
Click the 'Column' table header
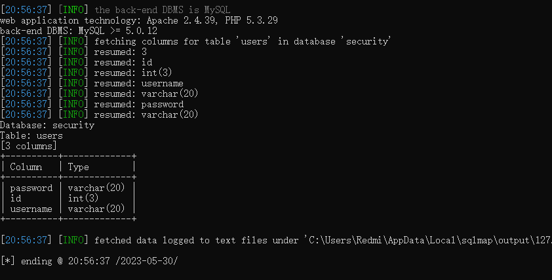coord(26,167)
